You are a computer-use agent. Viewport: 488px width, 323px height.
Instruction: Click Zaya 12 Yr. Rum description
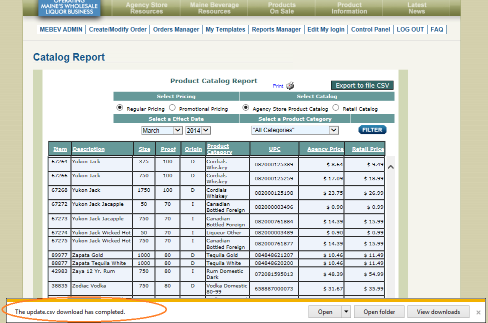(x=93, y=271)
